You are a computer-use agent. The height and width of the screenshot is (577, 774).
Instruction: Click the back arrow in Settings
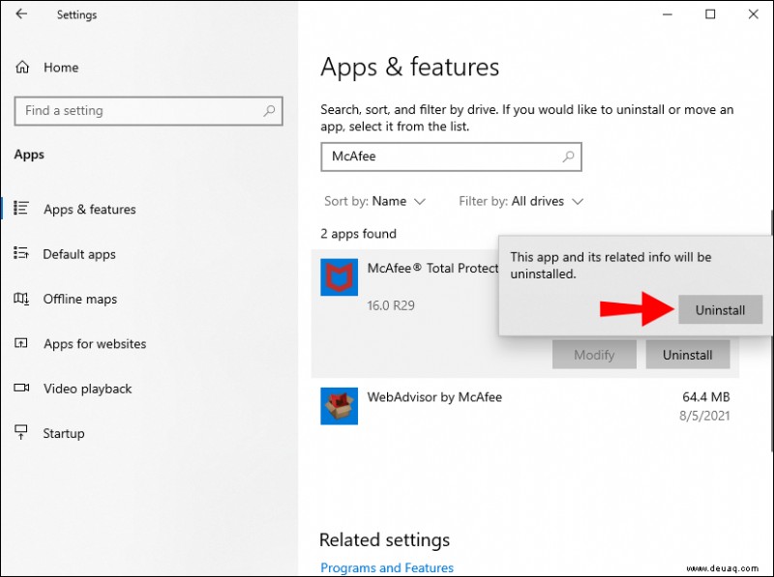click(21, 14)
